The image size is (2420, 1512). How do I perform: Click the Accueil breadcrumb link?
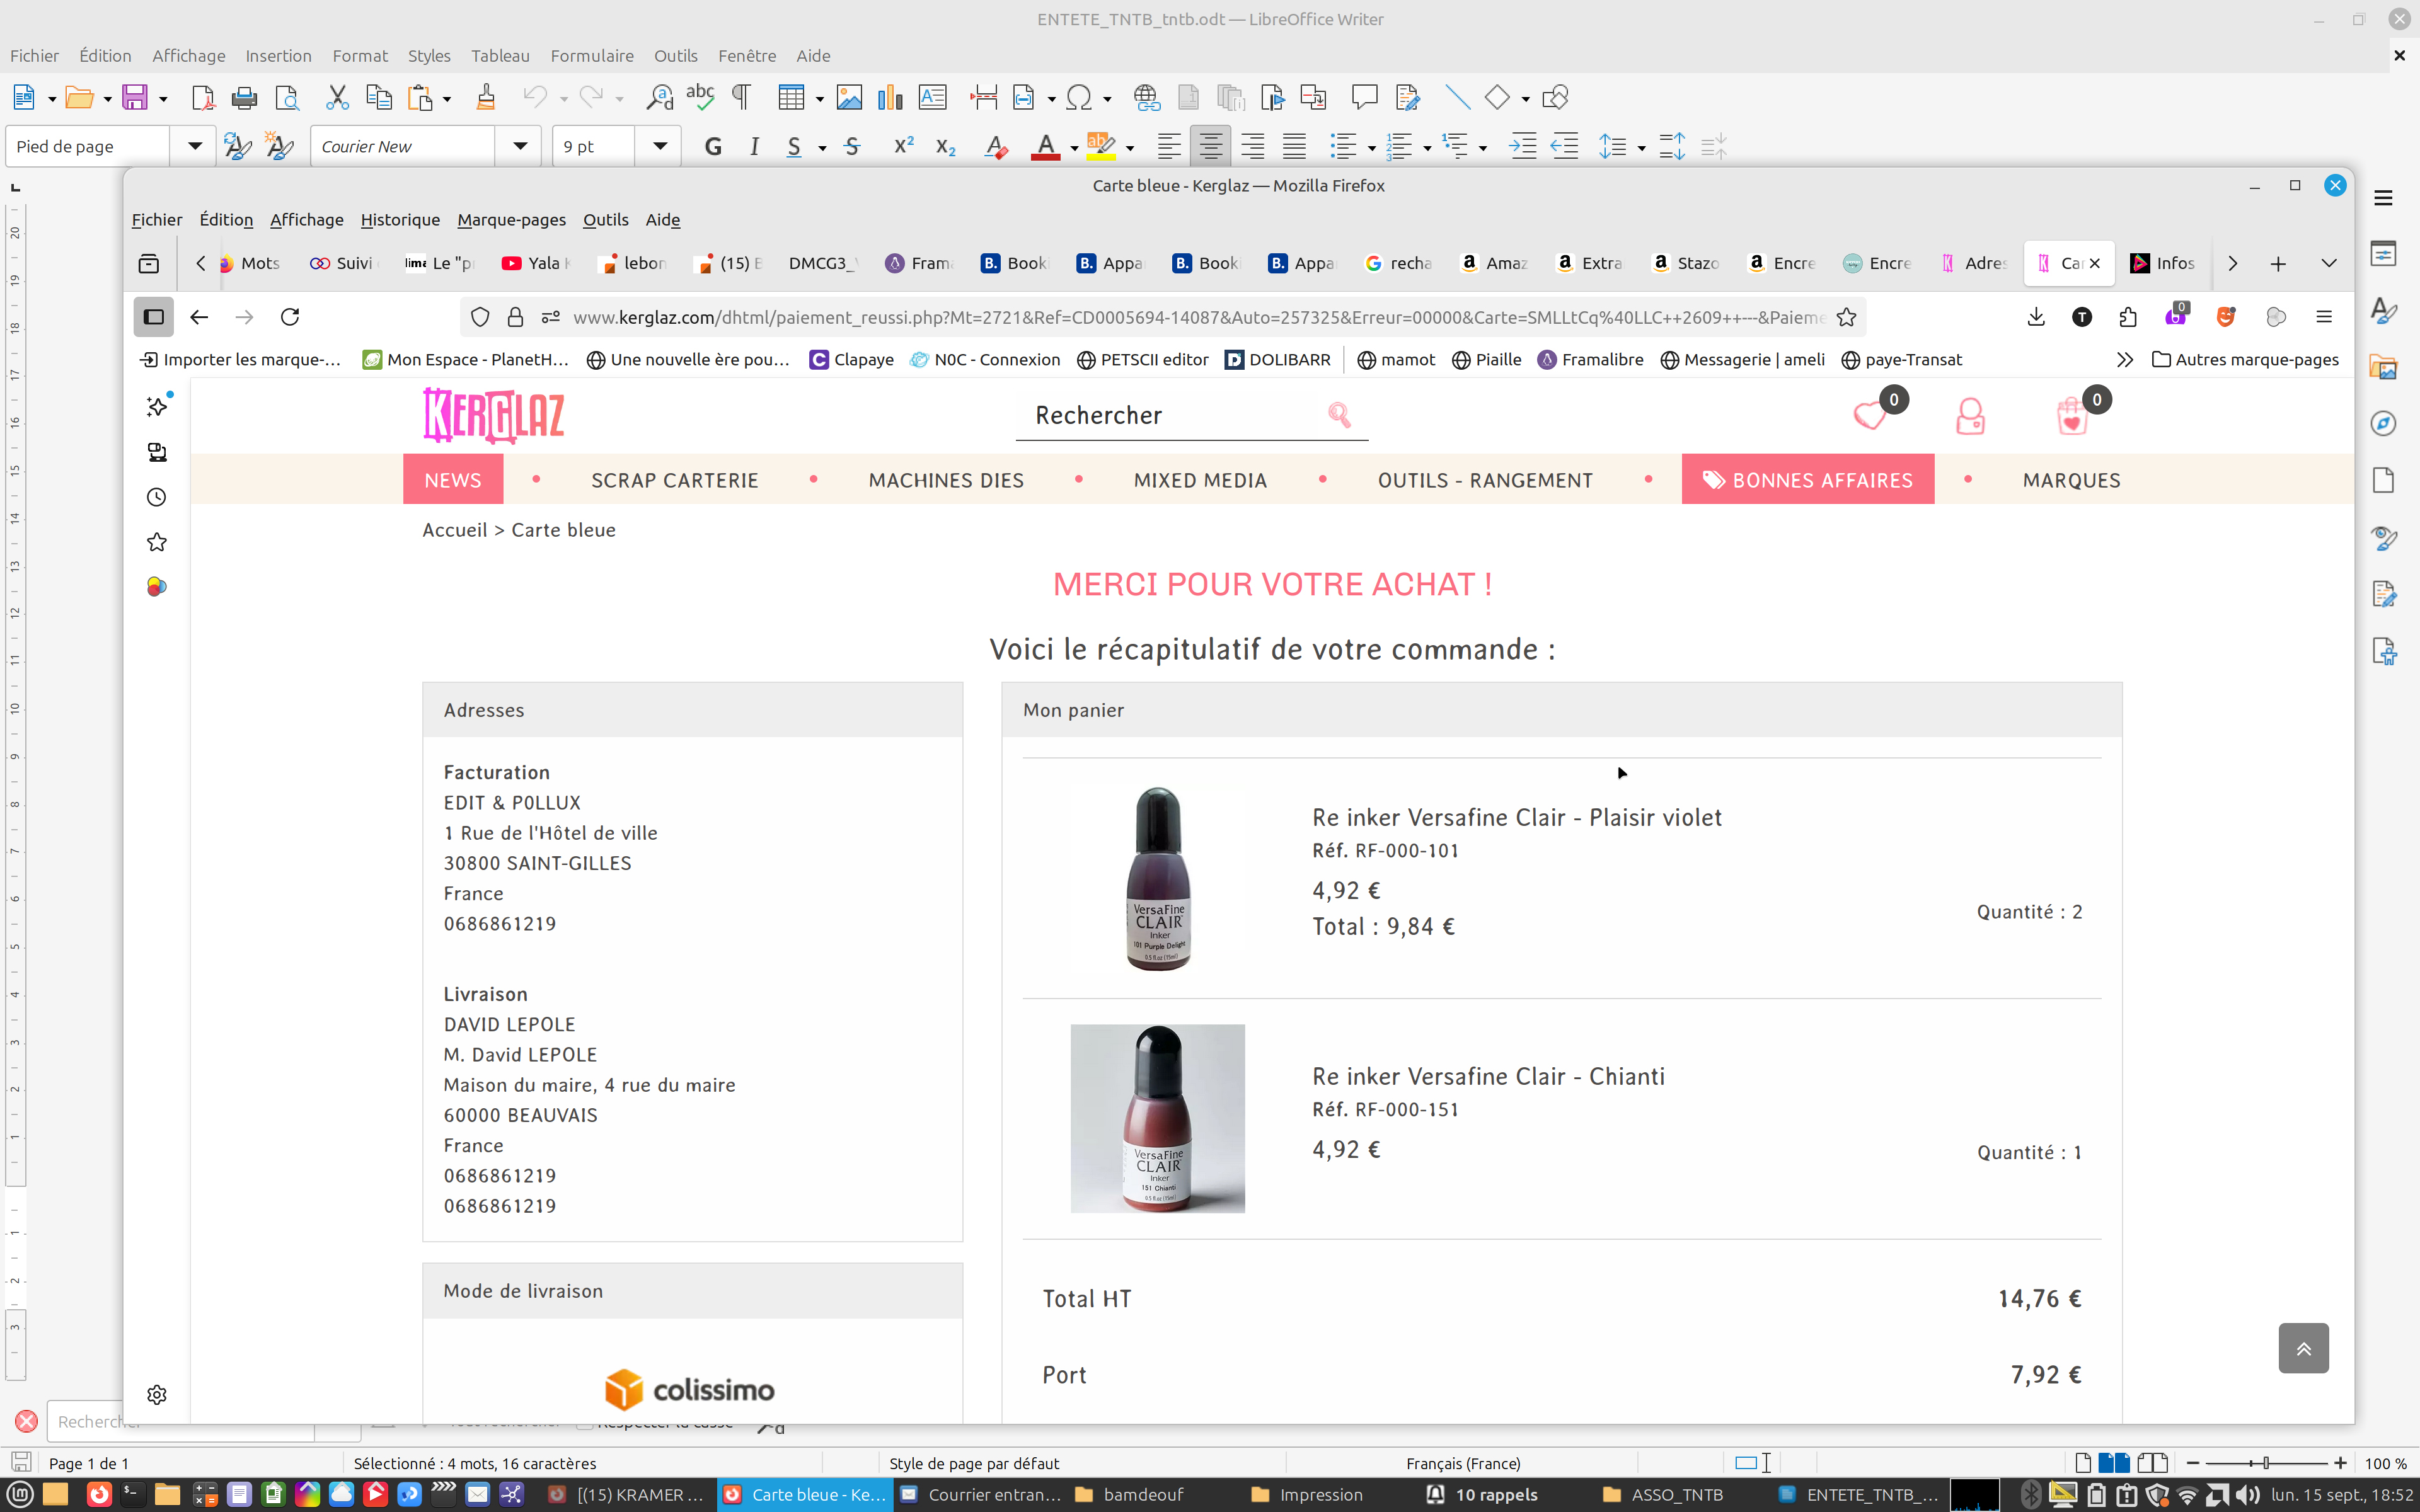[454, 530]
